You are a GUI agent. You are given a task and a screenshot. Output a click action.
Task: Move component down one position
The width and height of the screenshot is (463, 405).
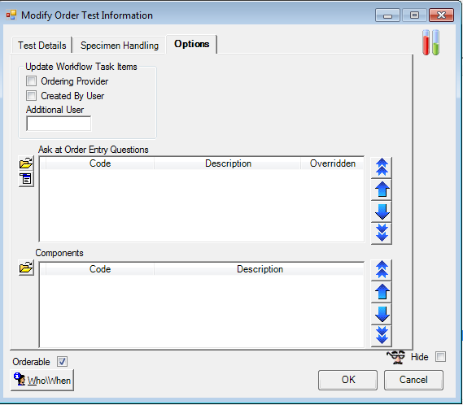[x=382, y=314]
